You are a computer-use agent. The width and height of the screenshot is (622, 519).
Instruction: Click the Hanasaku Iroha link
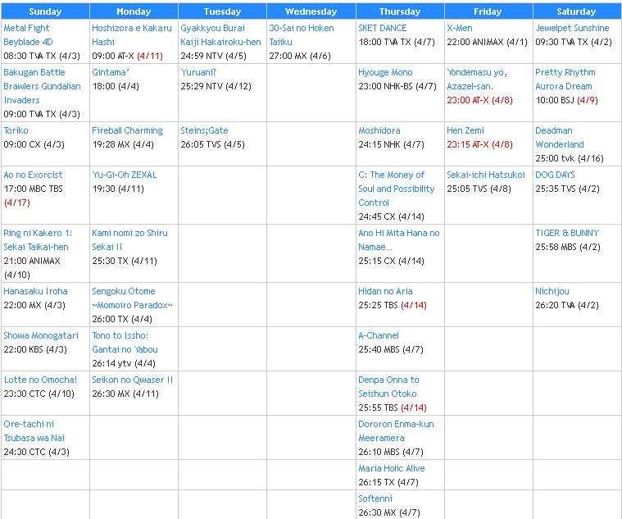pyautogui.click(x=35, y=291)
